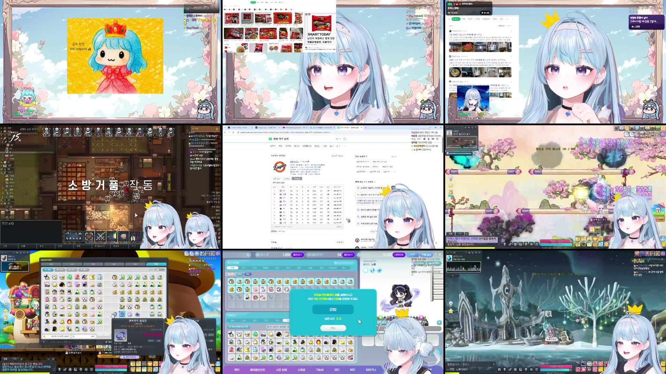Open the 기타 inventory tab
The image size is (666, 374).
coord(93,264)
